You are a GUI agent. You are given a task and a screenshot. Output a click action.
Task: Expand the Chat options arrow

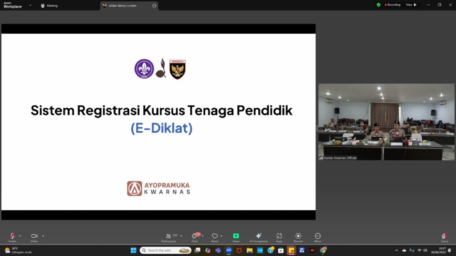pyautogui.click(x=203, y=236)
